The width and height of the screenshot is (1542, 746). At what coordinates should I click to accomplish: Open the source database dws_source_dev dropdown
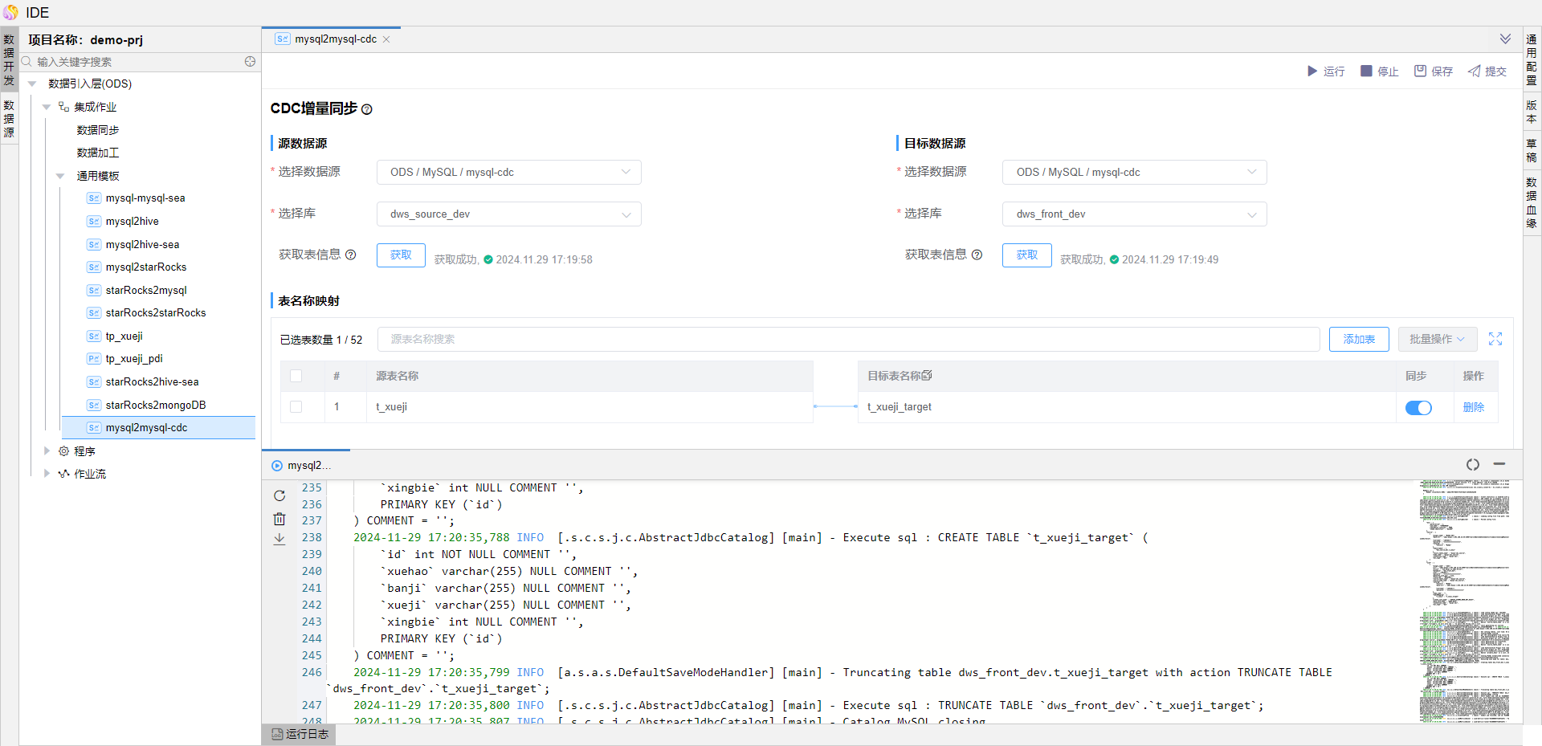[x=508, y=214]
